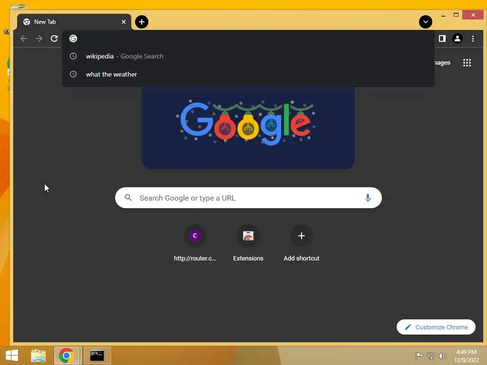487x365 pixels.
Task: Select the 'what the weather' suggestion
Action: point(248,74)
